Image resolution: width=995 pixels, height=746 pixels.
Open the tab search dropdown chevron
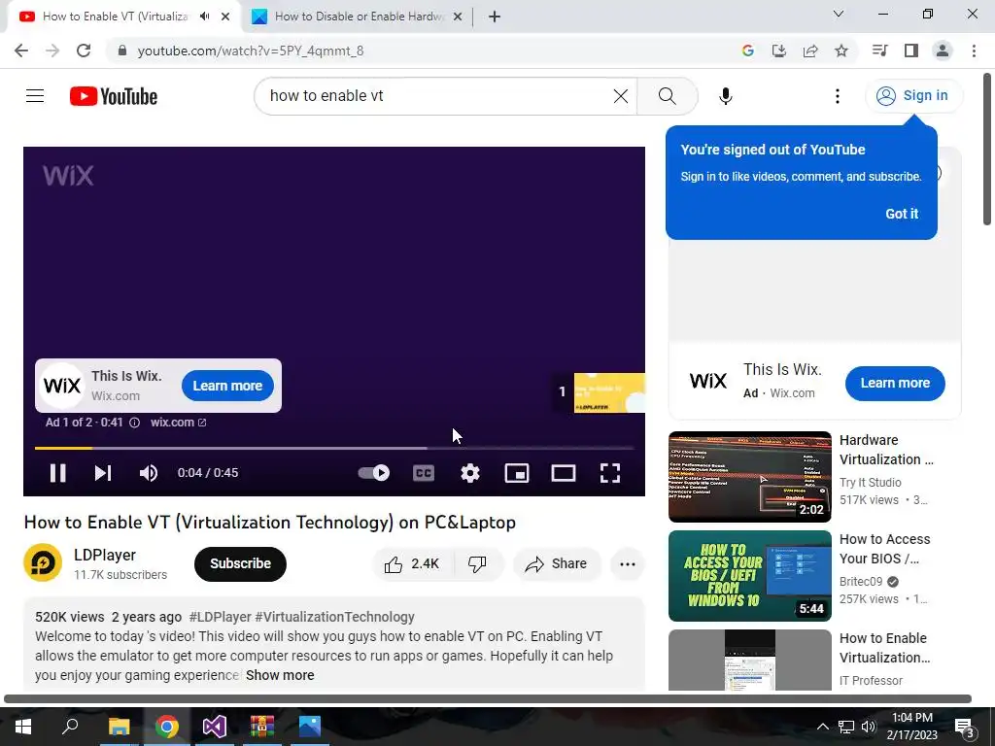pos(839,14)
